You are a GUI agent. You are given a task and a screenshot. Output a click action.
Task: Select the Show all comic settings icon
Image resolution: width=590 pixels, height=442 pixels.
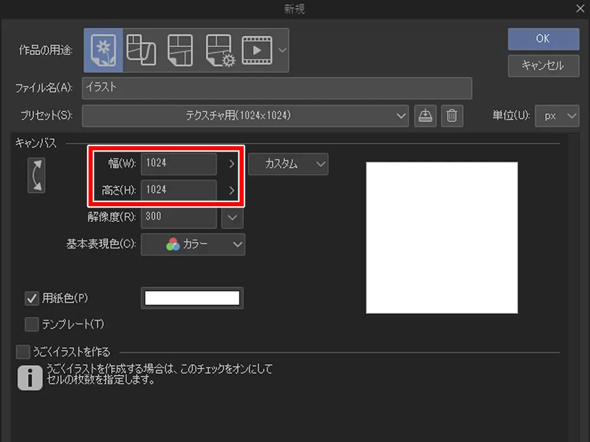[221, 50]
